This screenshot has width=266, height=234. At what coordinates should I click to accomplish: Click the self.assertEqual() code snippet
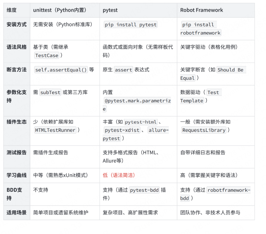pyautogui.click(x=61, y=70)
